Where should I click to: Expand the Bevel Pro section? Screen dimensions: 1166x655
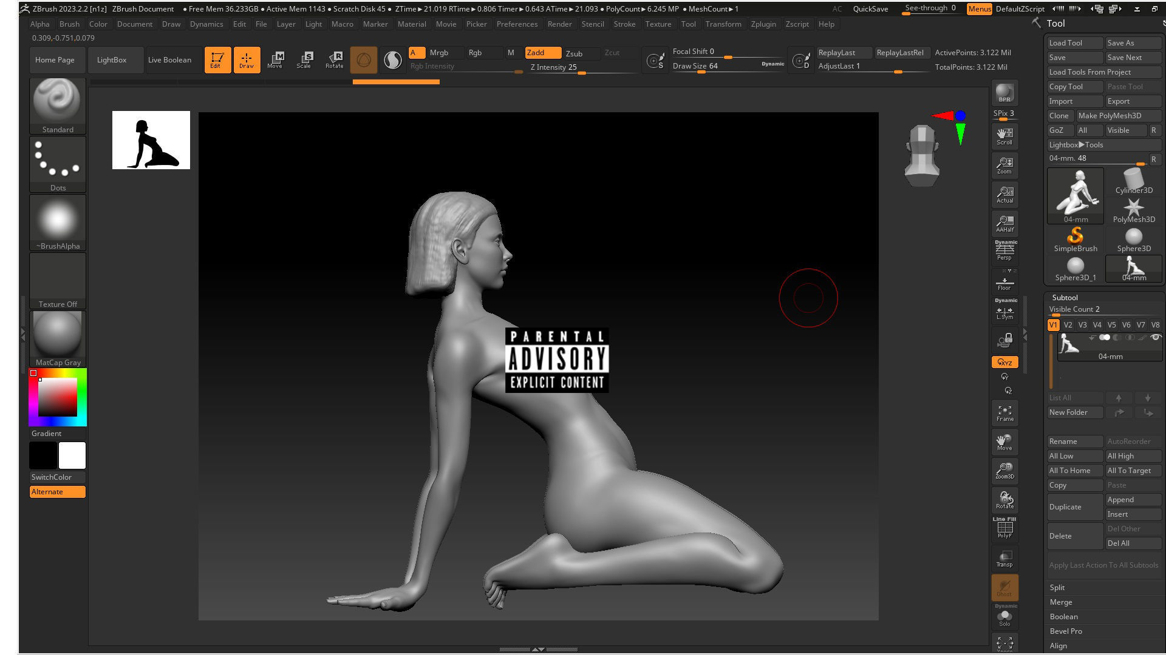(x=1066, y=631)
